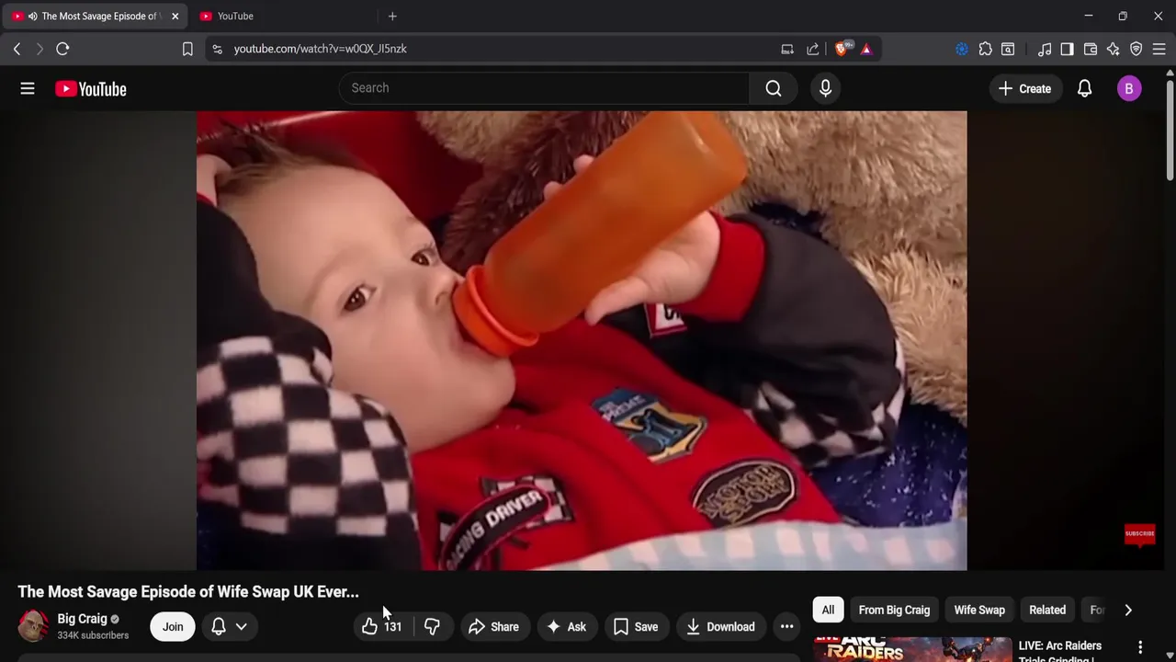Go to YouTube home via logo
The image size is (1176, 662).
[90, 89]
